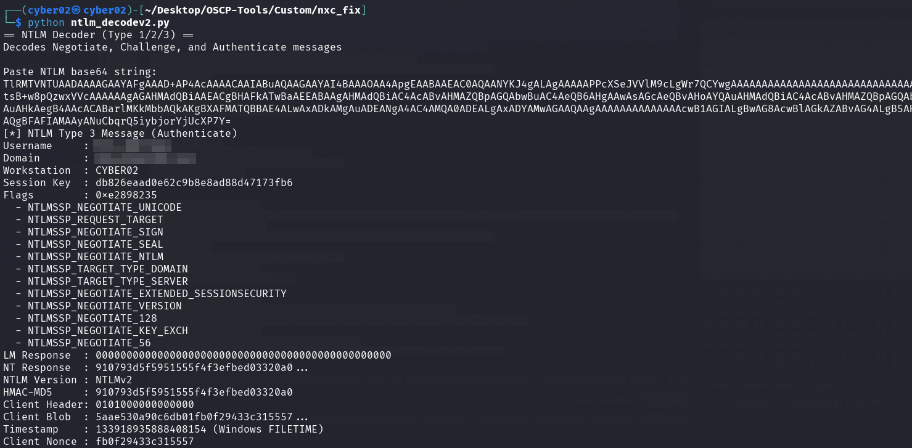Viewport: 912px width, 448px height.
Task: Click the Flags value 0xe2898235
Action: click(x=126, y=195)
